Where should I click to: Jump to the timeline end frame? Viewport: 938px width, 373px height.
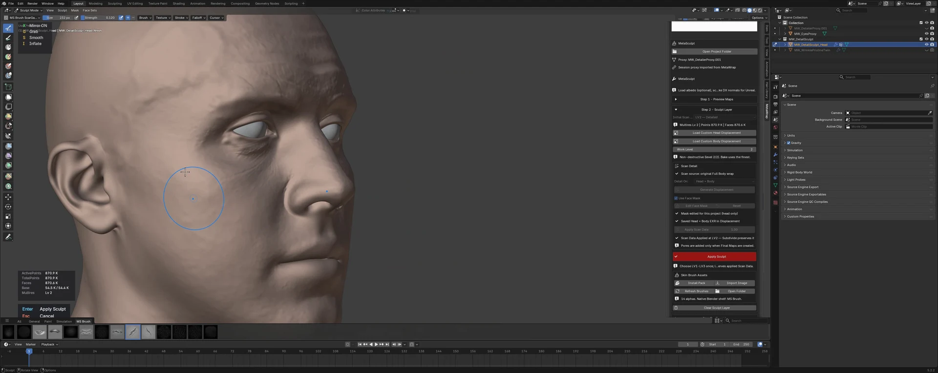click(x=387, y=345)
